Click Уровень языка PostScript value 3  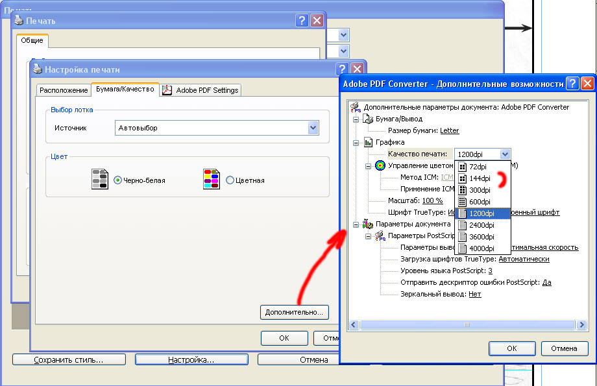490,271
